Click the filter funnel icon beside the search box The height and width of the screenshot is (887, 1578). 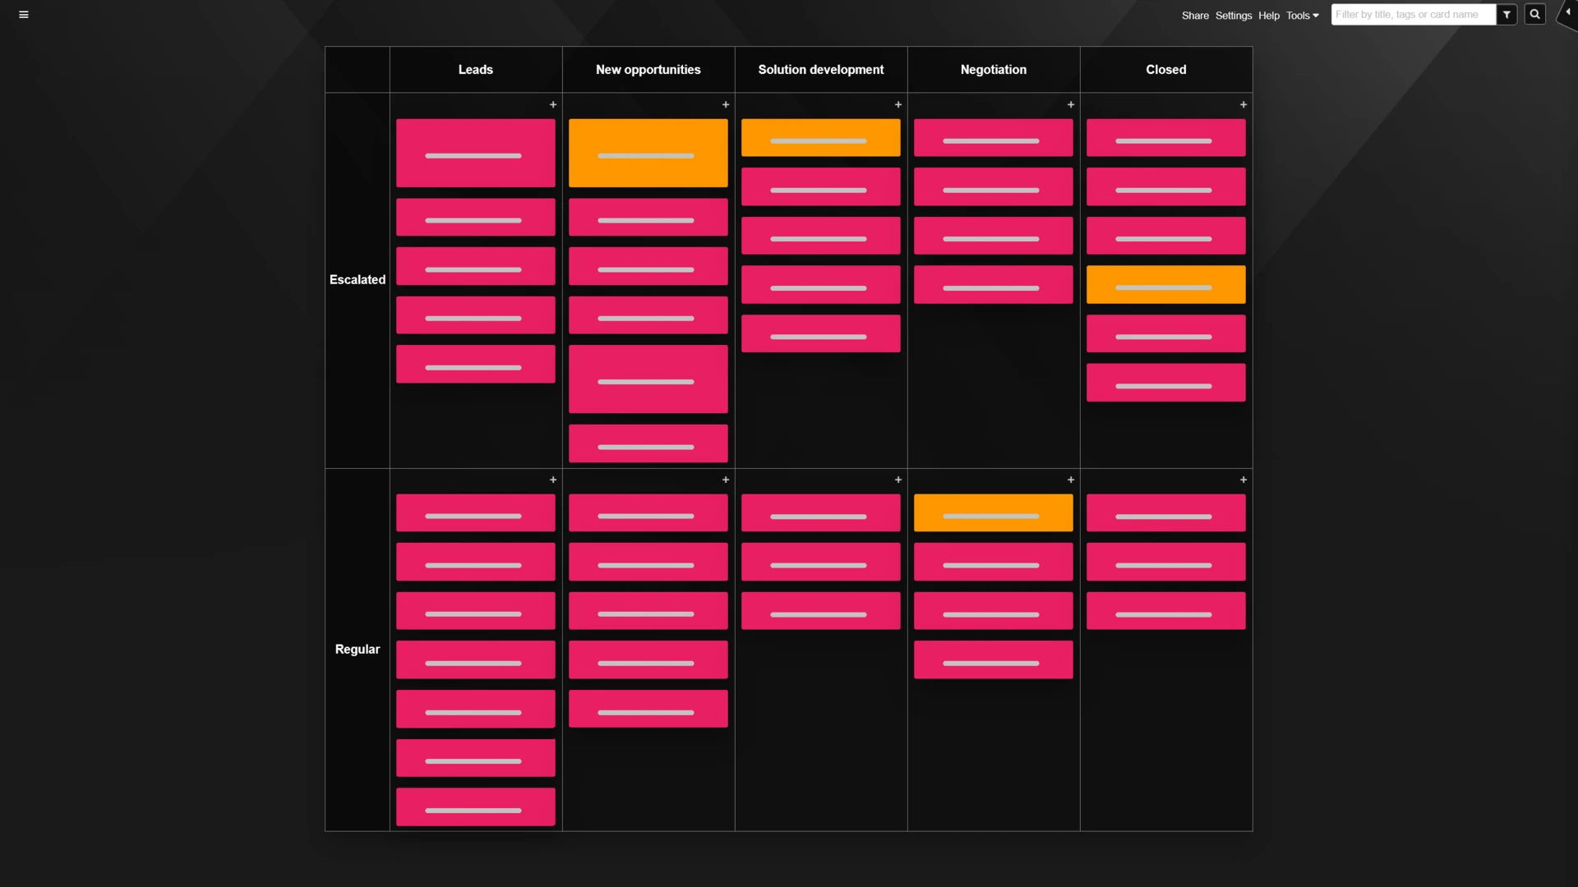1507,14
